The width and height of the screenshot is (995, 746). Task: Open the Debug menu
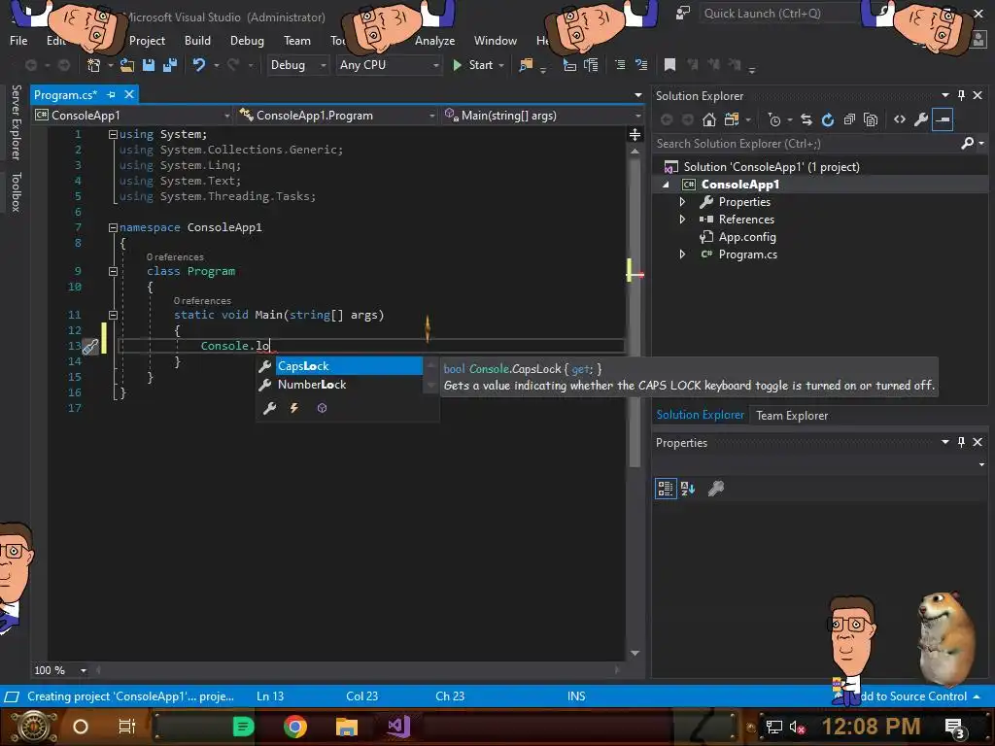(x=247, y=41)
